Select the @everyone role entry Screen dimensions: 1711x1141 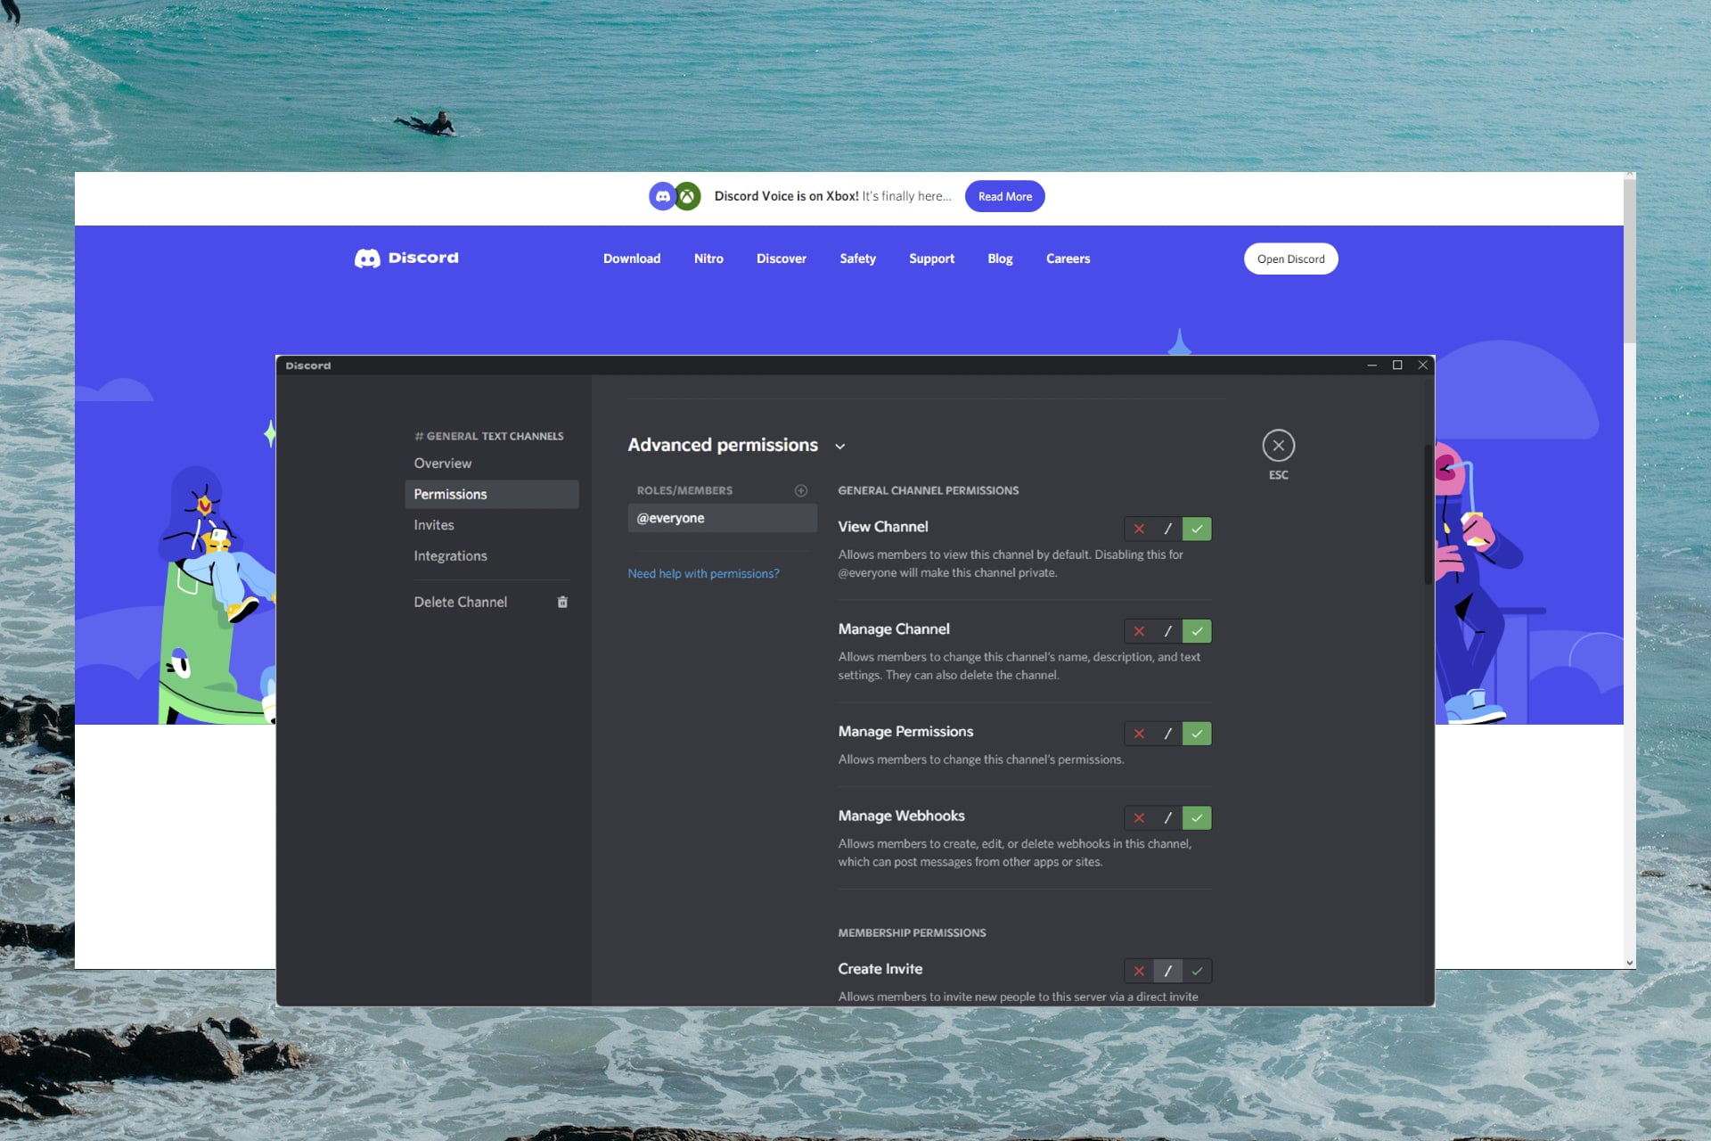[722, 518]
